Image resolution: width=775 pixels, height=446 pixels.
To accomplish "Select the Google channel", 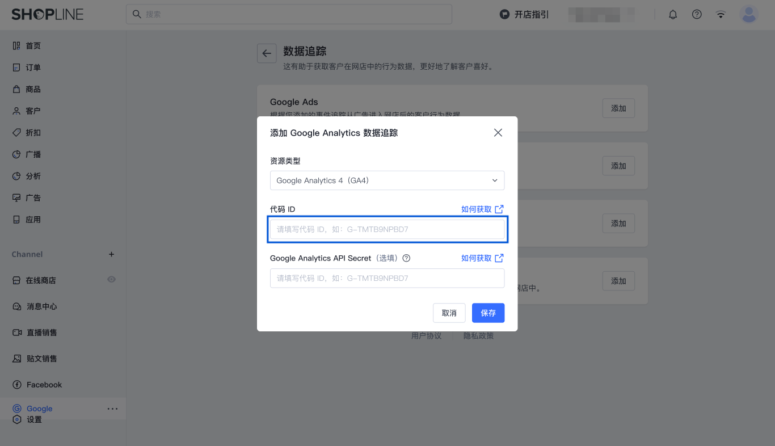I will (39, 409).
